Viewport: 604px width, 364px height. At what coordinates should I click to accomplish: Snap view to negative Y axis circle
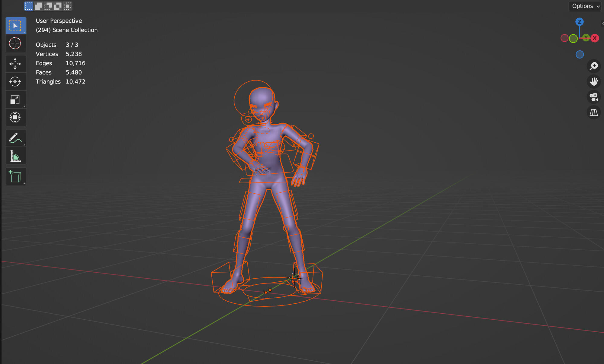[x=573, y=39]
